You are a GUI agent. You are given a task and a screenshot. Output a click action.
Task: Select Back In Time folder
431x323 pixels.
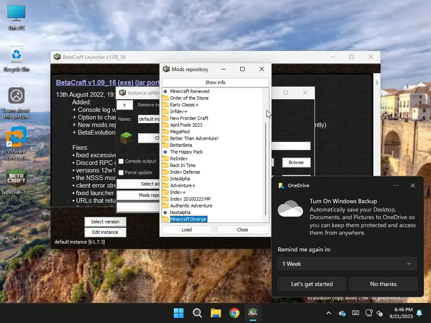click(183, 165)
